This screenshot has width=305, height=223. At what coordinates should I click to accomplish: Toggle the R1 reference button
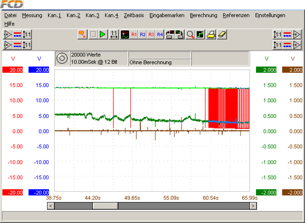tap(134, 34)
